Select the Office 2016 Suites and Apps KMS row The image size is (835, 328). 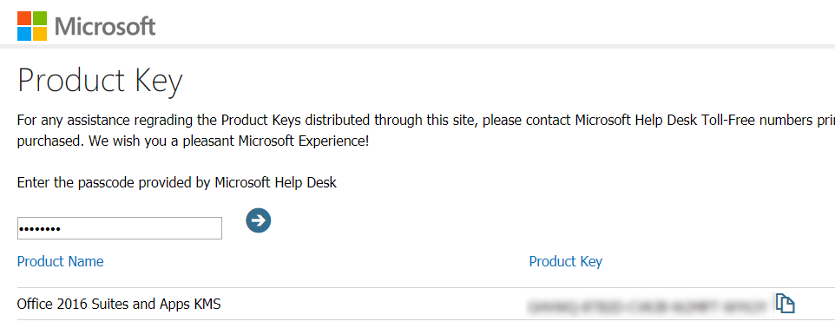[417, 304]
